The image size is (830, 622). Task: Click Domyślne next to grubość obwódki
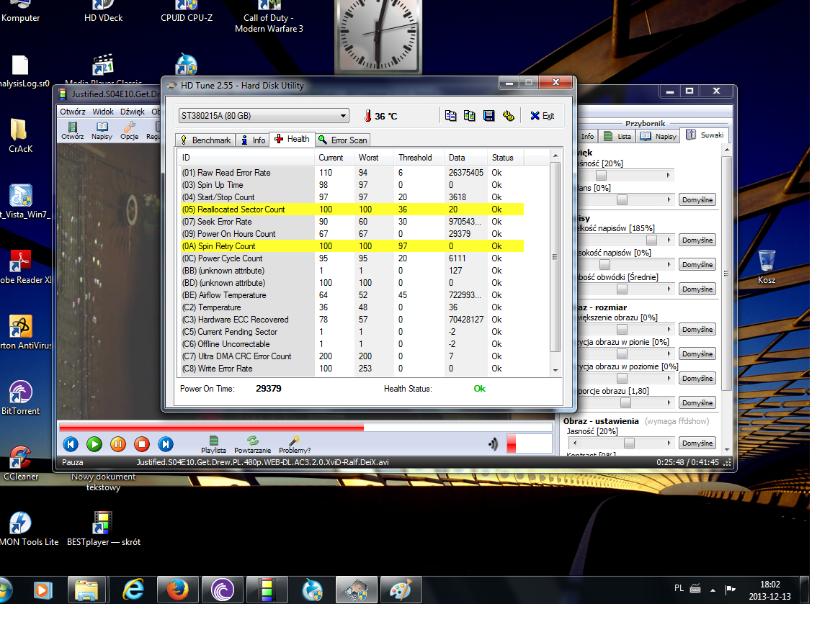(x=697, y=289)
